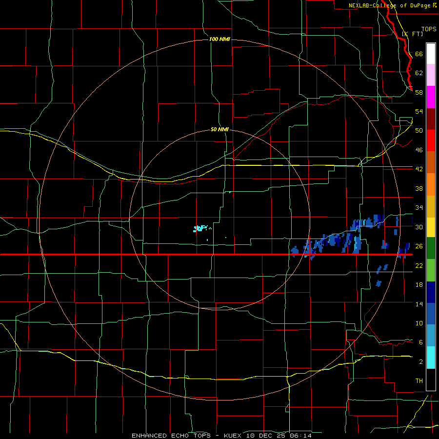This screenshot has width=439, height=439.
Task: Click the legend value 14
Action: pos(419,304)
